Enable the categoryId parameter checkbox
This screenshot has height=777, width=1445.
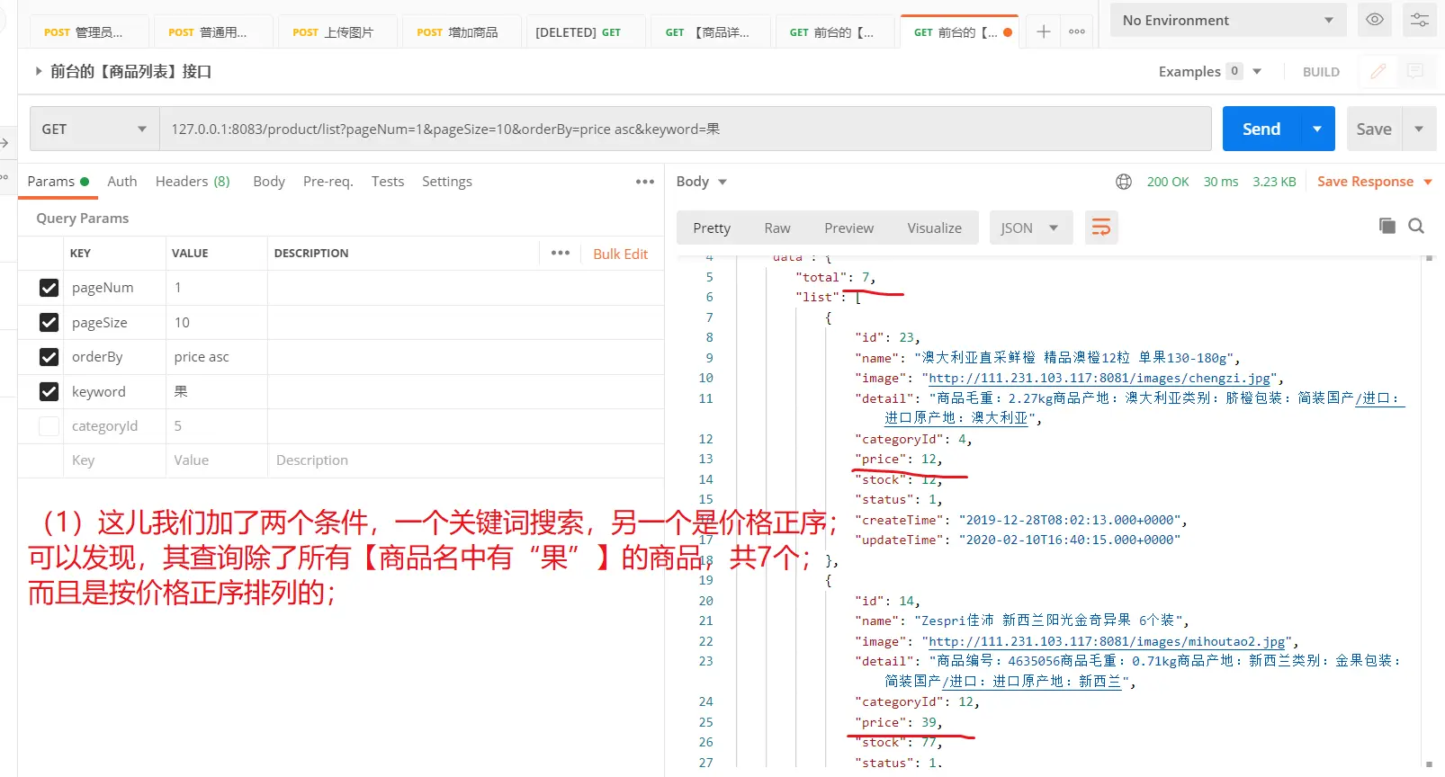49,426
